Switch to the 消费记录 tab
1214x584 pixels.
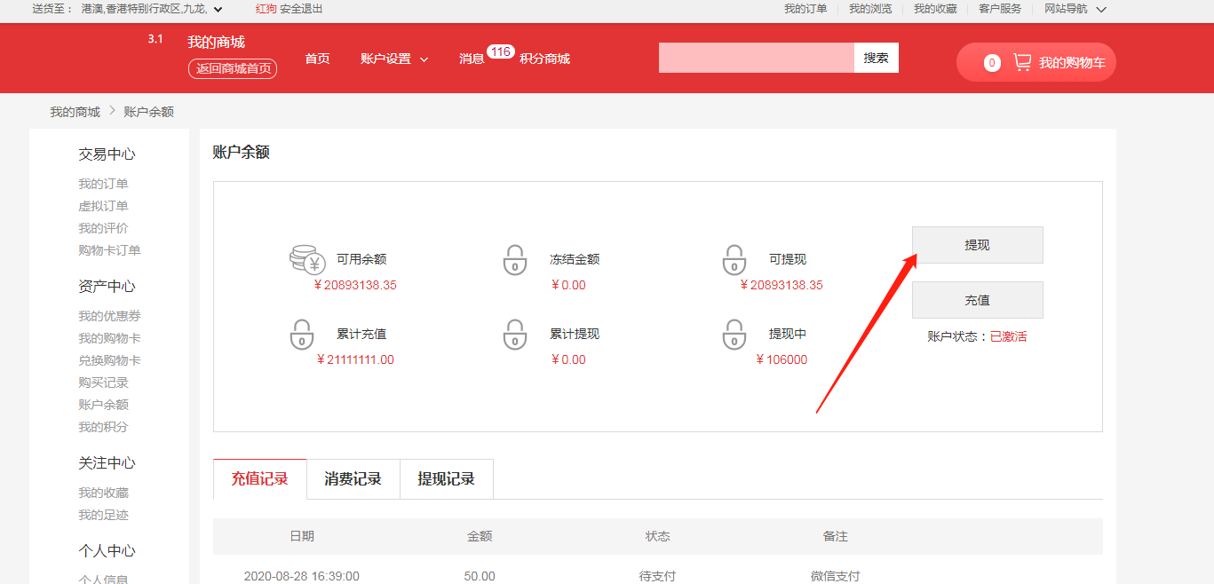pyautogui.click(x=353, y=479)
